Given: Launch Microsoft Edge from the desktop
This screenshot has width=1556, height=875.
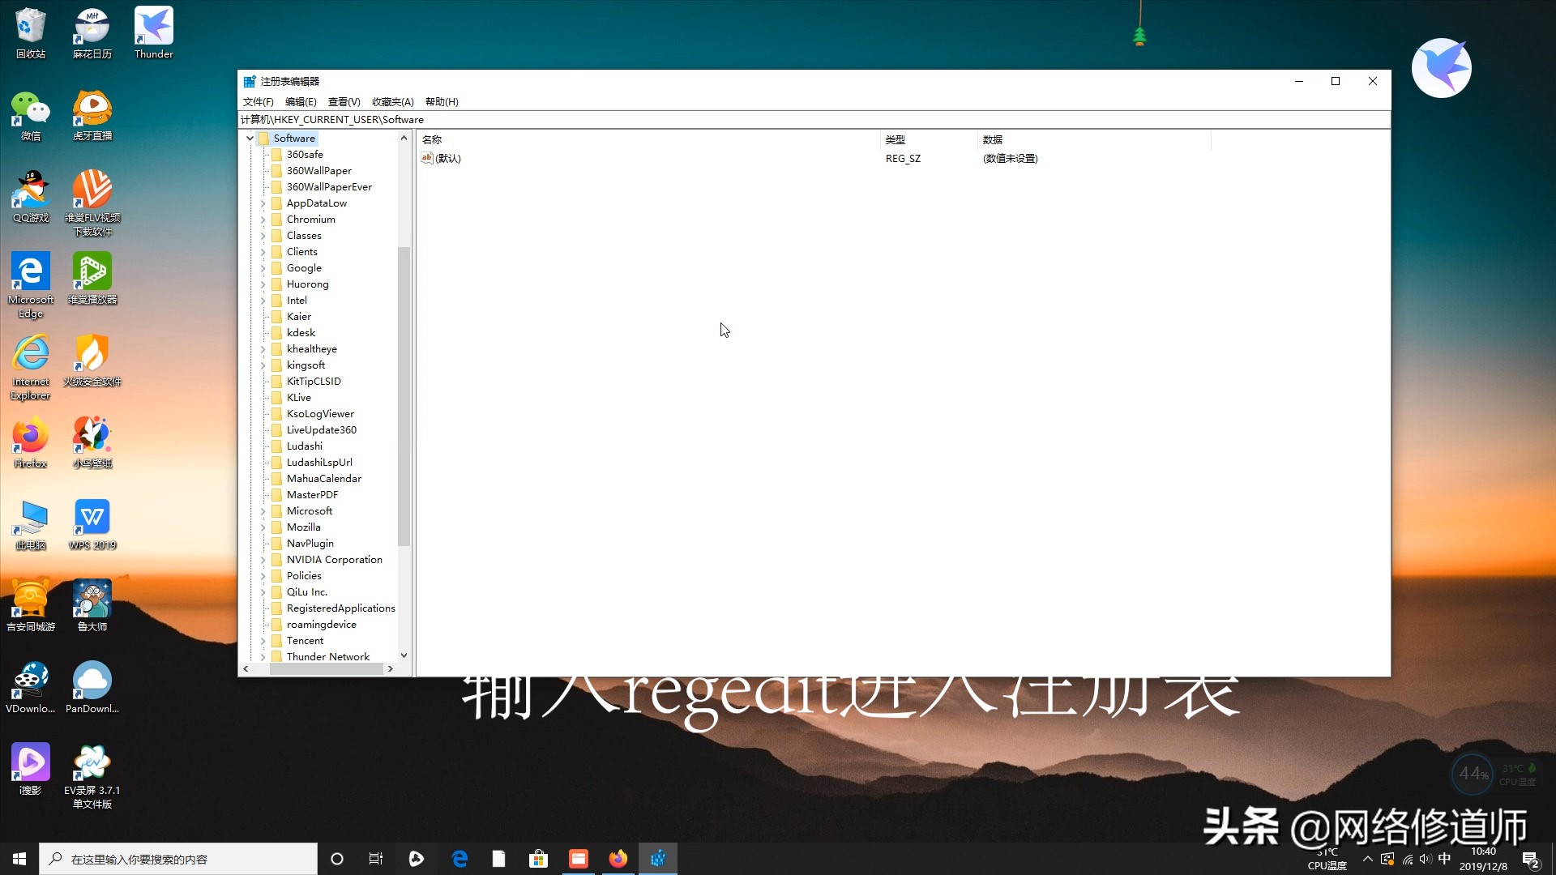Looking at the screenshot, I should 30,271.
